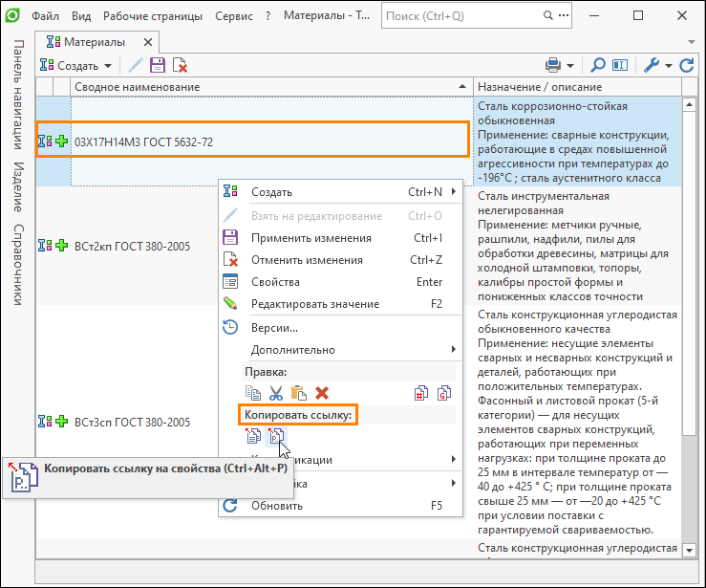Open Справочники side panel
This screenshot has height=588, width=706.
(x=18, y=265)
